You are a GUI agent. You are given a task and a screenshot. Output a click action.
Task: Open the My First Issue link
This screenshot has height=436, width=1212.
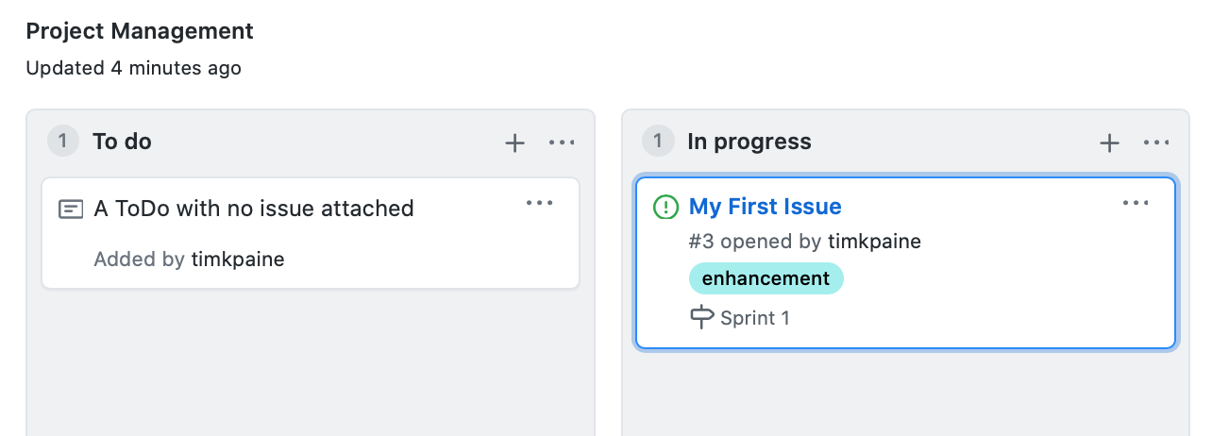coord(766,207)
